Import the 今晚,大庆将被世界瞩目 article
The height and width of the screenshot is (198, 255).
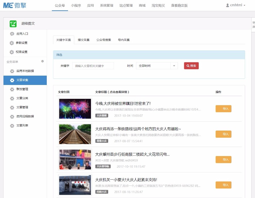click(224, 108)
